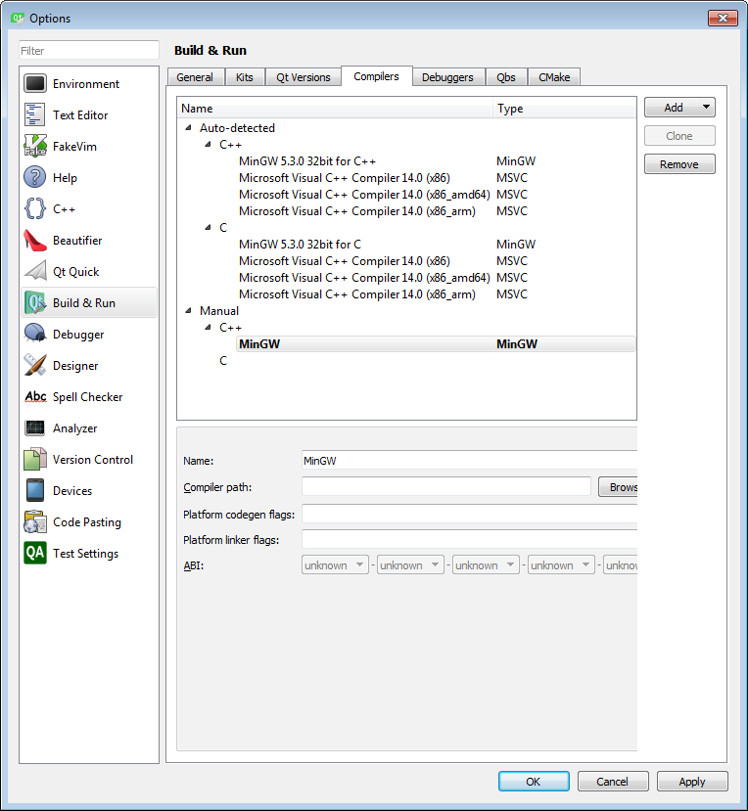Click the Filter search box

point(89,50)
